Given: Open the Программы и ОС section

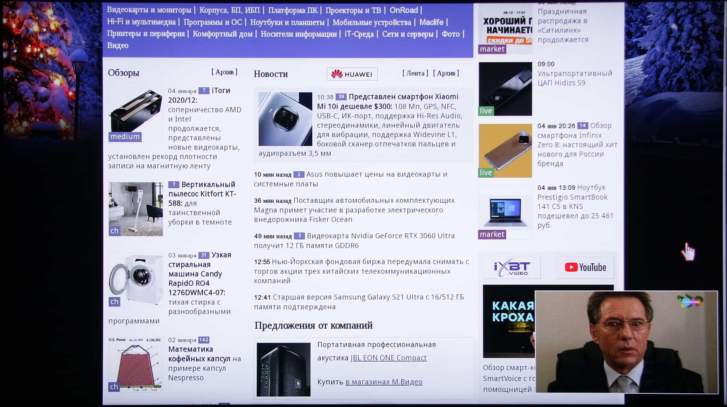Looking at the screenshot, I should click(x=213, y=22).
